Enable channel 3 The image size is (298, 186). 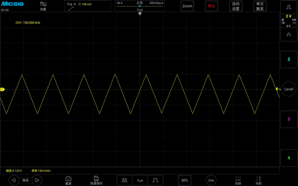(x=289, y=119)
